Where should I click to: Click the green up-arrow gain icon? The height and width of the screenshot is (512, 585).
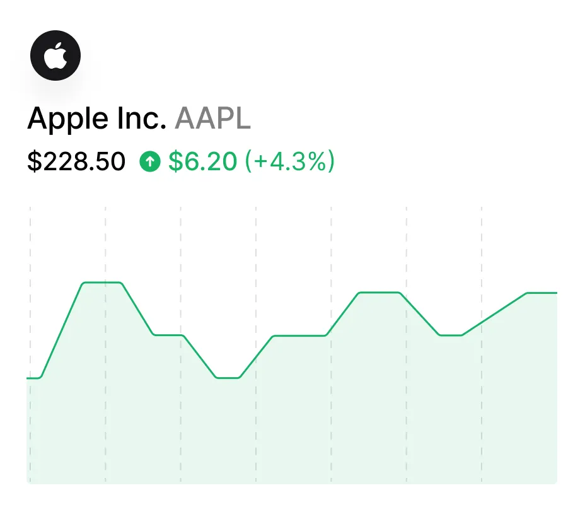149,162
